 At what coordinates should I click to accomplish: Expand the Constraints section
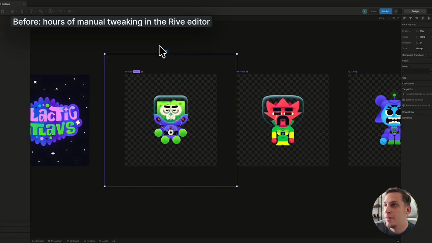tap(408, 83)
